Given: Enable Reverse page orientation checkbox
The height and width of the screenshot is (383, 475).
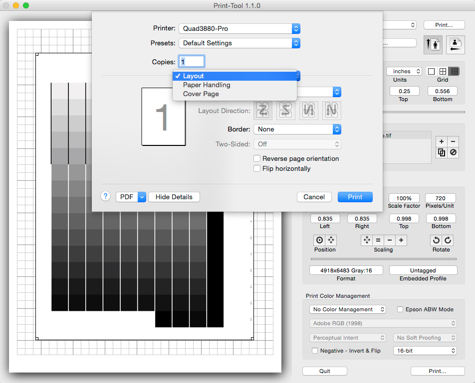Looking at the screenshot, I should click(x=257, y=158).
